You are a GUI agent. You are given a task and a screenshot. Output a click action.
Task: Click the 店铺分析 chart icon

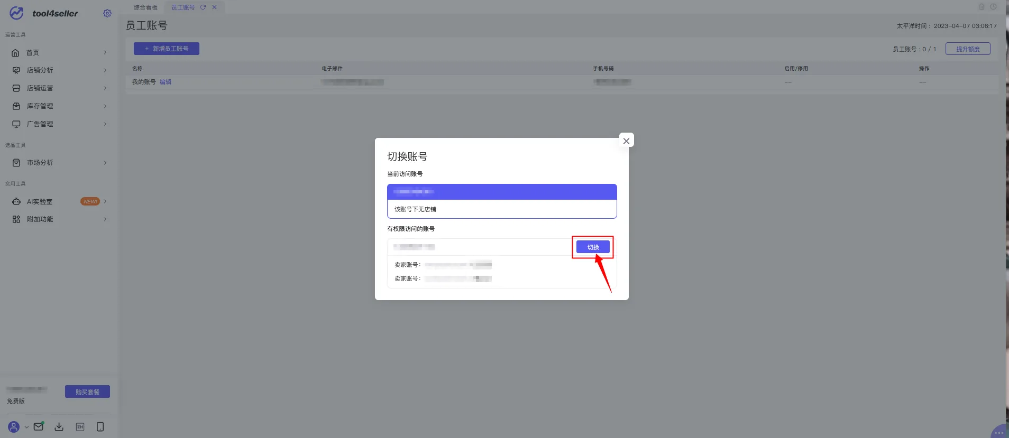pyautogui.click(x=16, y=70)
